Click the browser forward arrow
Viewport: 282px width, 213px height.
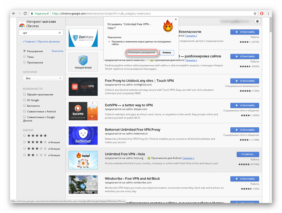pyautogui.click(x=19, y=13)
